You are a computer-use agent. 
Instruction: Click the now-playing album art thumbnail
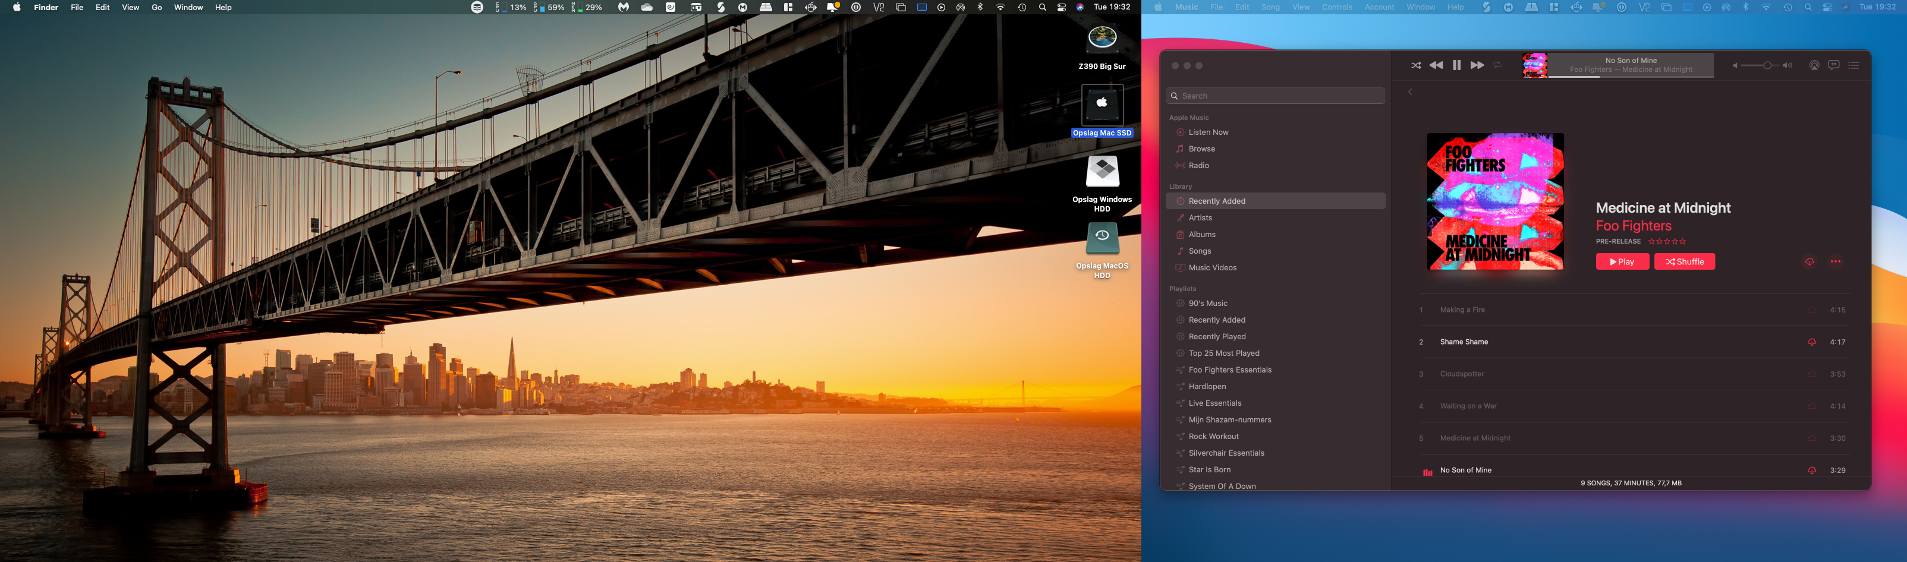pyautogui.click(x=1535, y=65)
